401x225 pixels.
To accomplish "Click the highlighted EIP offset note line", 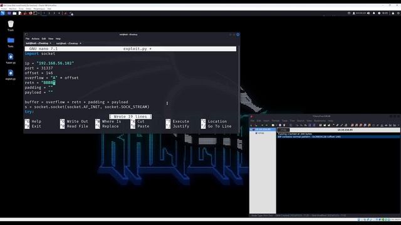I will point(309,137).
